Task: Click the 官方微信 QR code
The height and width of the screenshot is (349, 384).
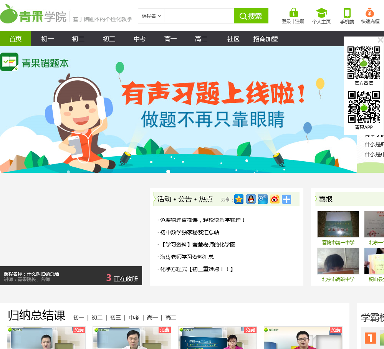Action: [364, 63]
